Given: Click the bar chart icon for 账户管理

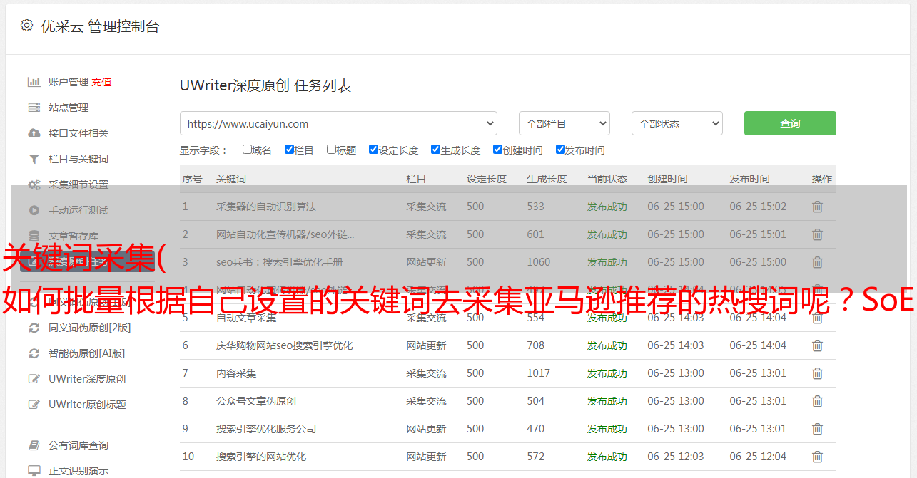Looking at the screenshot, I should [x=34, y=82].
